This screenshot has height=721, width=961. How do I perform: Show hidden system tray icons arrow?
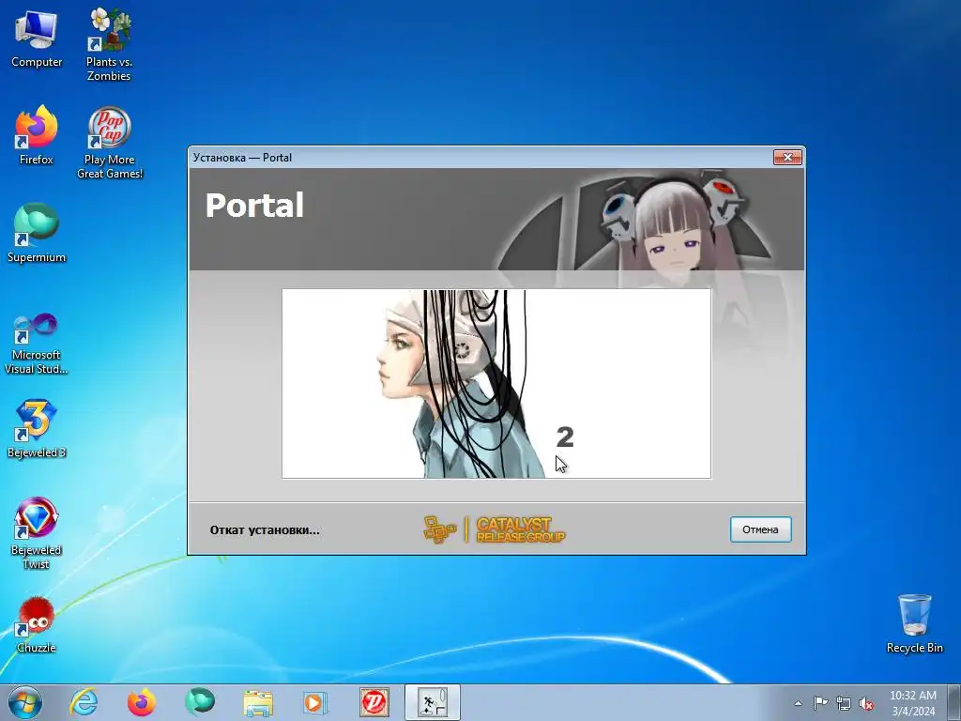798,703
